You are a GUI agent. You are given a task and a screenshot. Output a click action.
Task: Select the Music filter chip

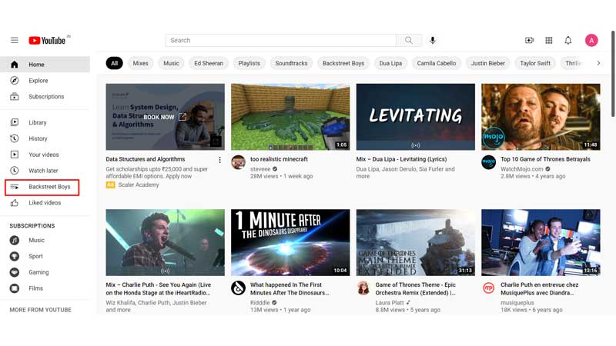pyautogui.click(x=171, y=63)
